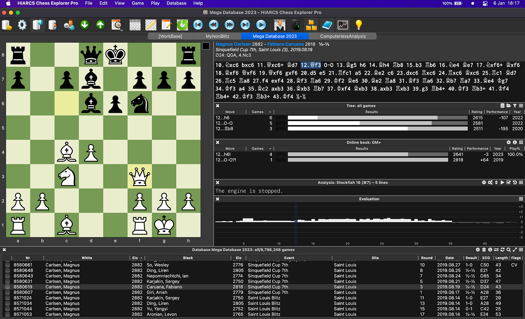Click the orange tree boxes icon
The image size is (525, 319).
click(x=311, y=25)
